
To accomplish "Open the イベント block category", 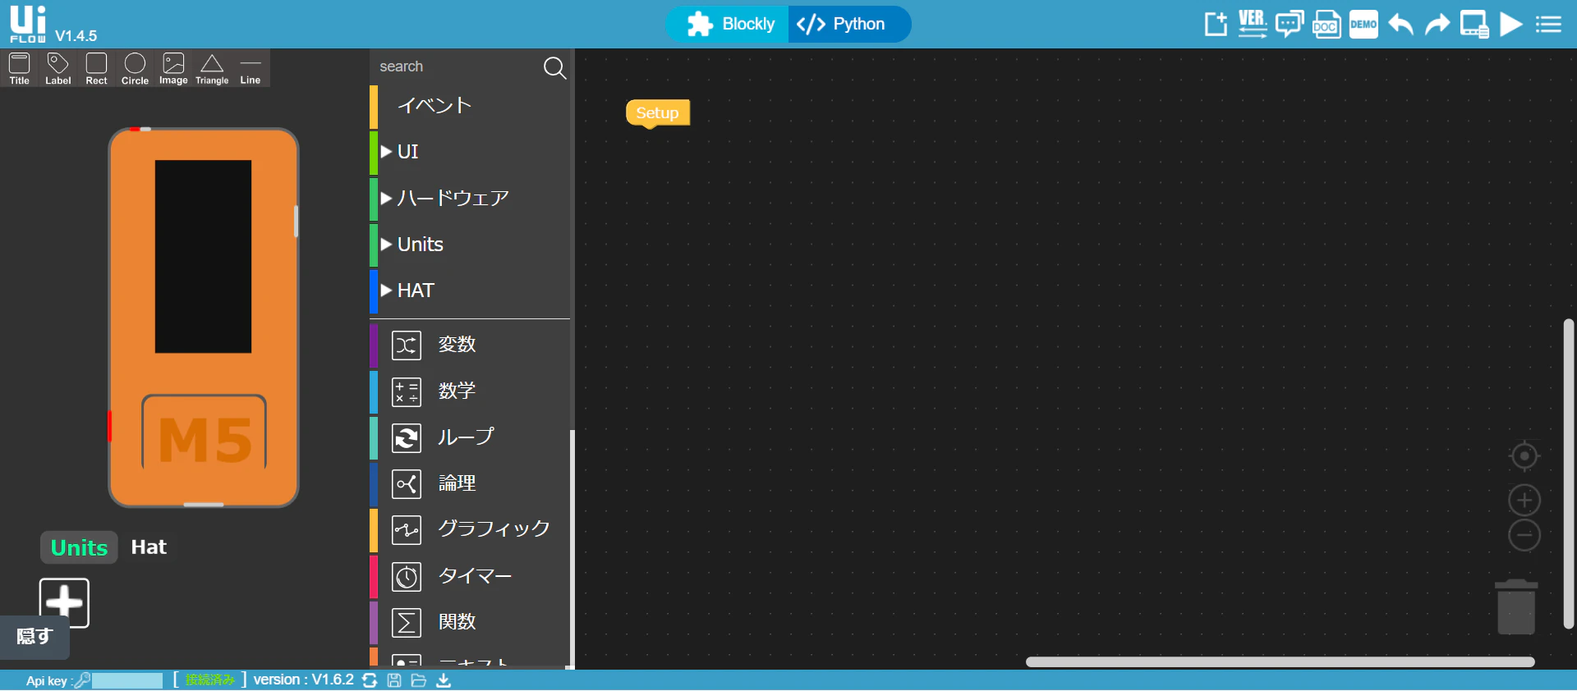I will (470, 106).
